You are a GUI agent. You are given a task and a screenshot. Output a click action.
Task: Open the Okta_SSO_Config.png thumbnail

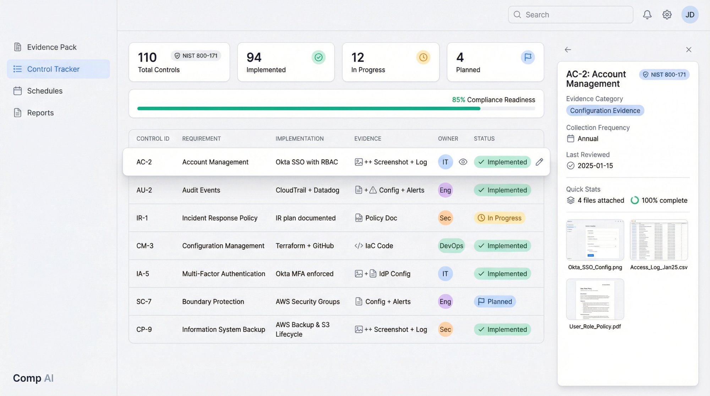click(x=595, y=240)
